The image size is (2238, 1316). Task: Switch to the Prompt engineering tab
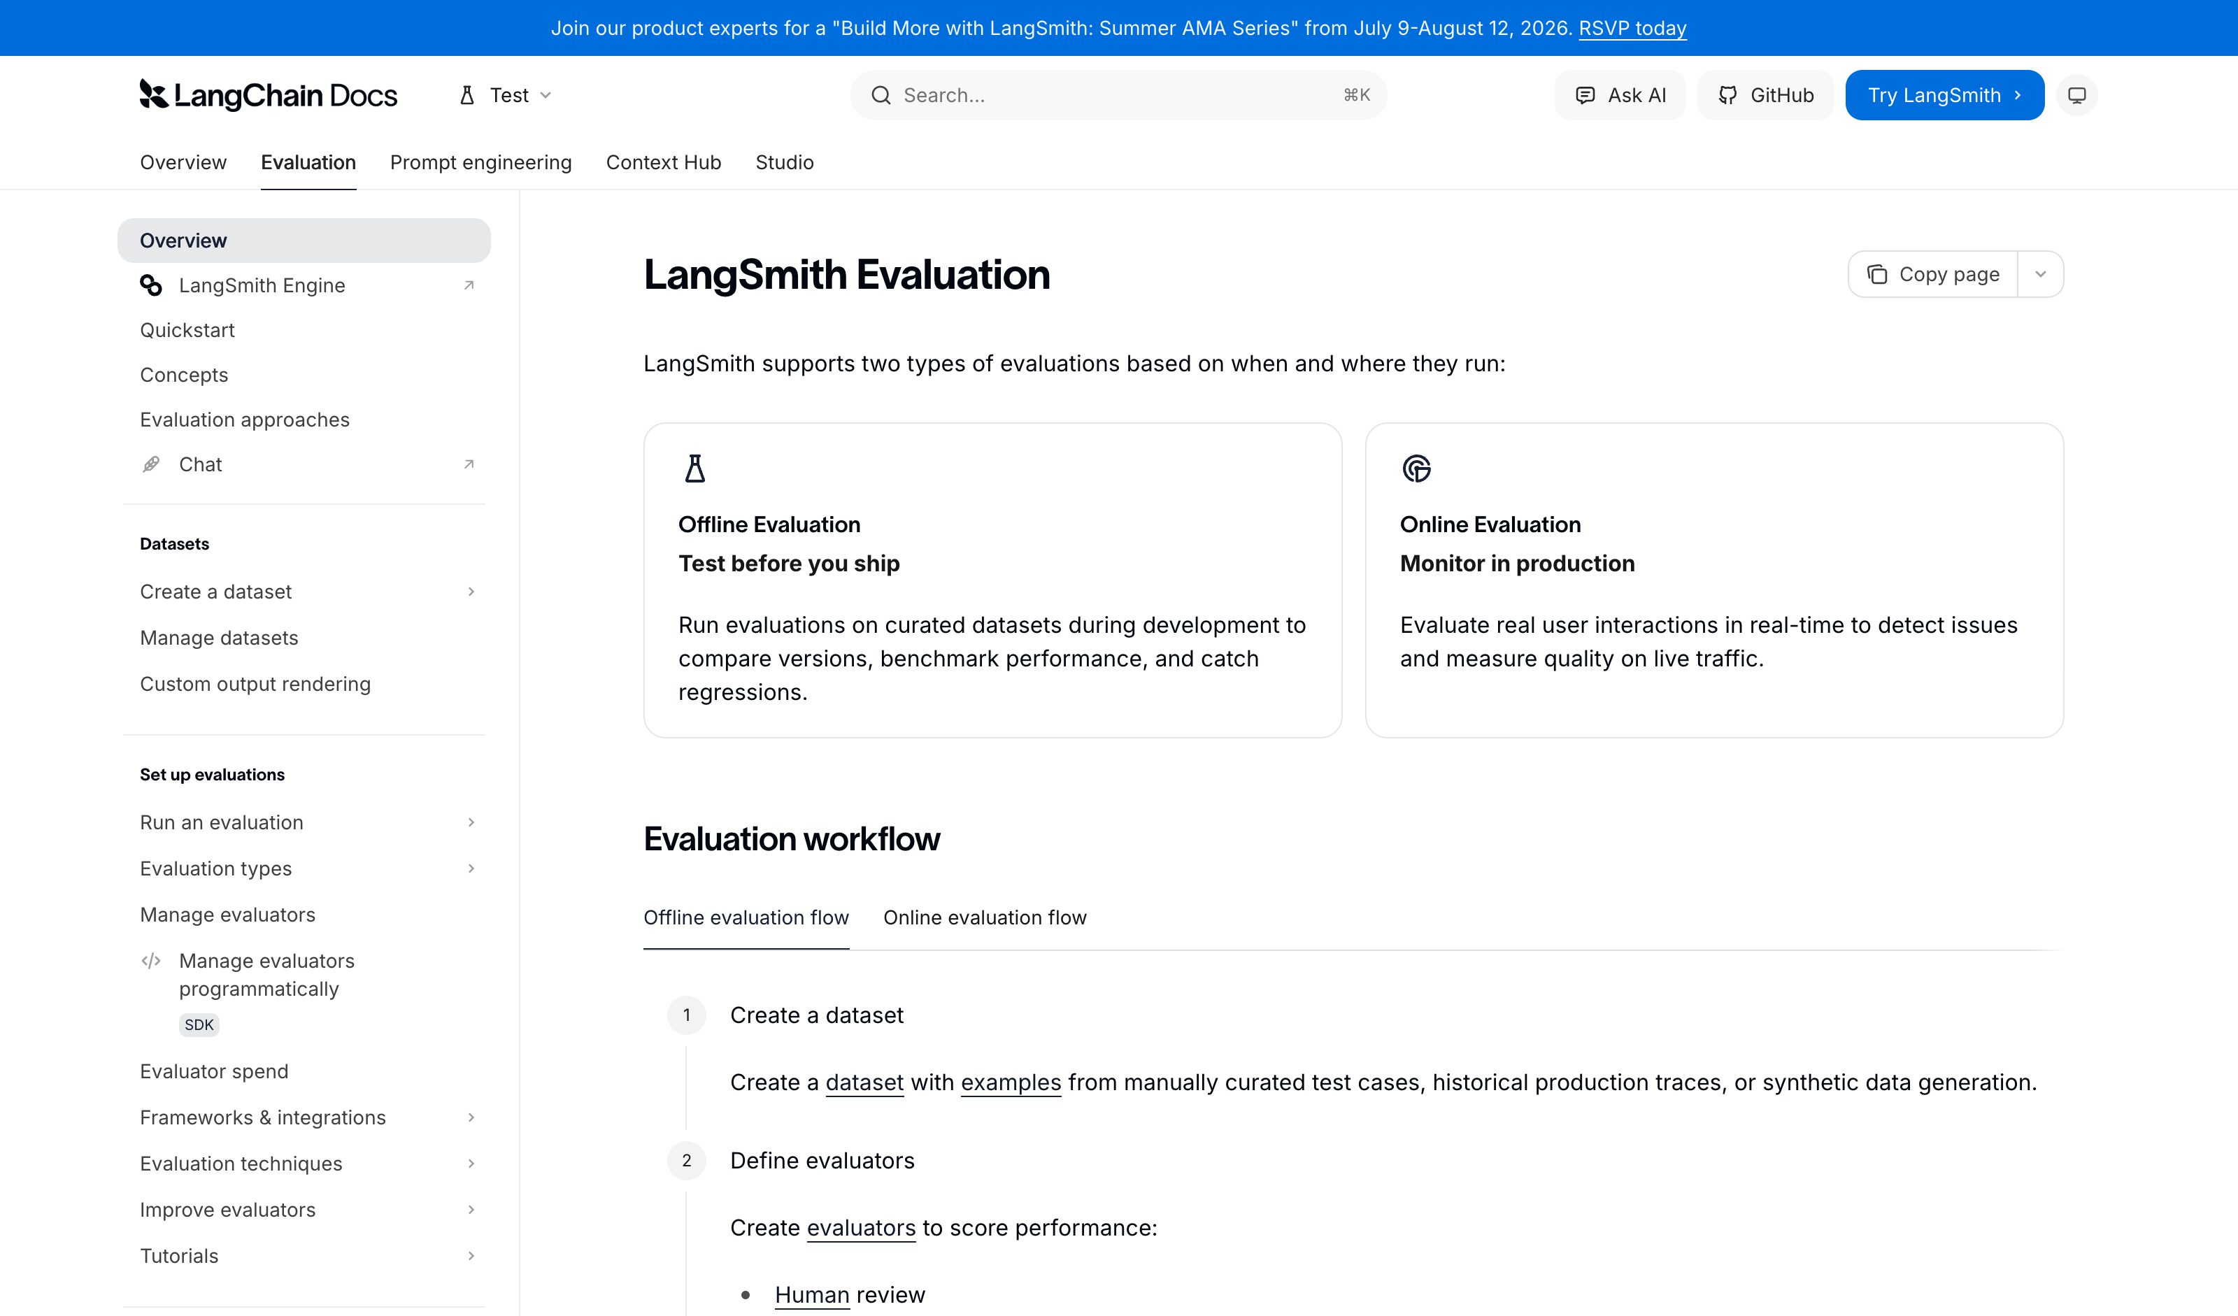[480, 162]
